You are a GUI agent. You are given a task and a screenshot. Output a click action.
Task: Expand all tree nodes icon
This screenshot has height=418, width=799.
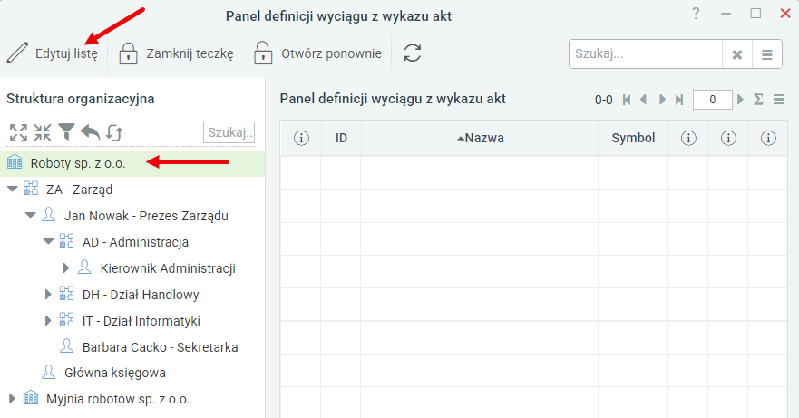click(18, 132)
